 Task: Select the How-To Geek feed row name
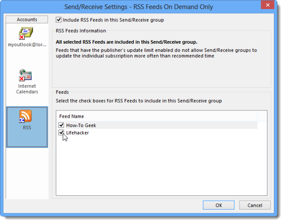click(x=81, y=125)
